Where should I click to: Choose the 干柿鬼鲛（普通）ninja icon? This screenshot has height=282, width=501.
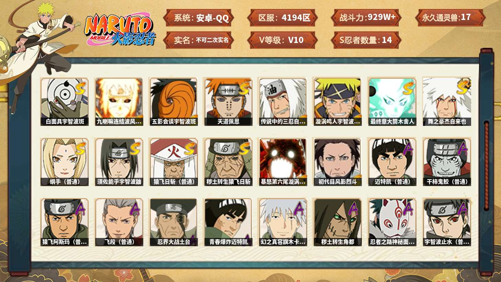[x=447, y=162]
